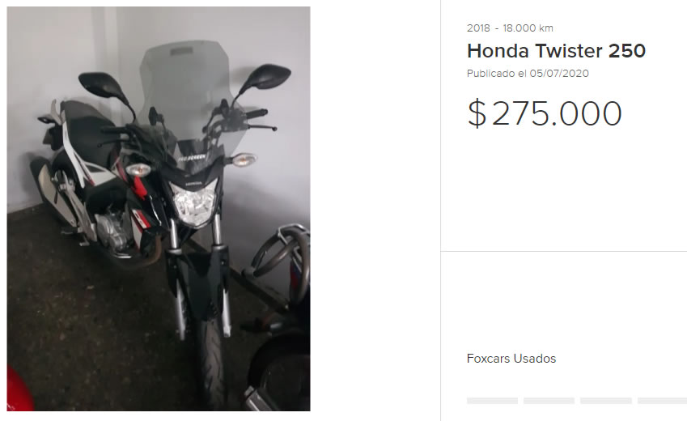Screen dimensions: 687x421
Task: Click the first gray reputation bar
Action: pyautogui.click(x=493, y=401)
